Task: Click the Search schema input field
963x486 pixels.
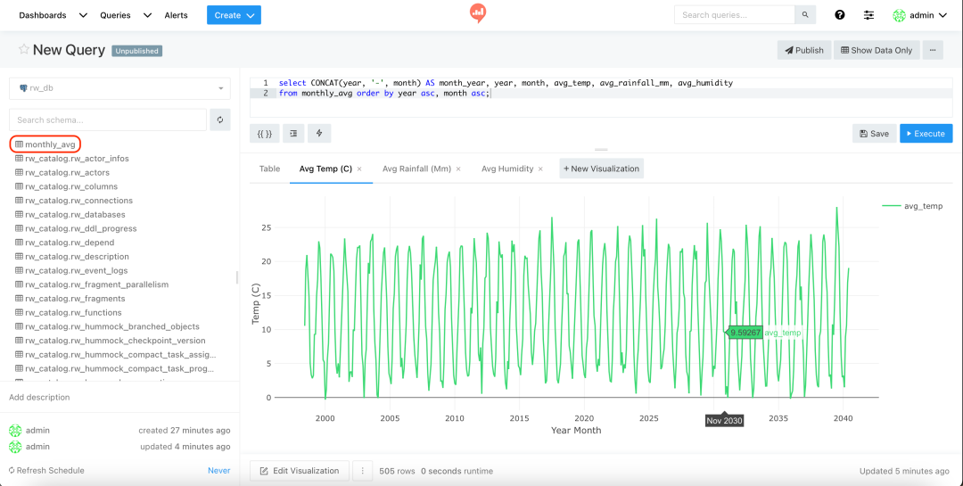Action: pos(107,119)
